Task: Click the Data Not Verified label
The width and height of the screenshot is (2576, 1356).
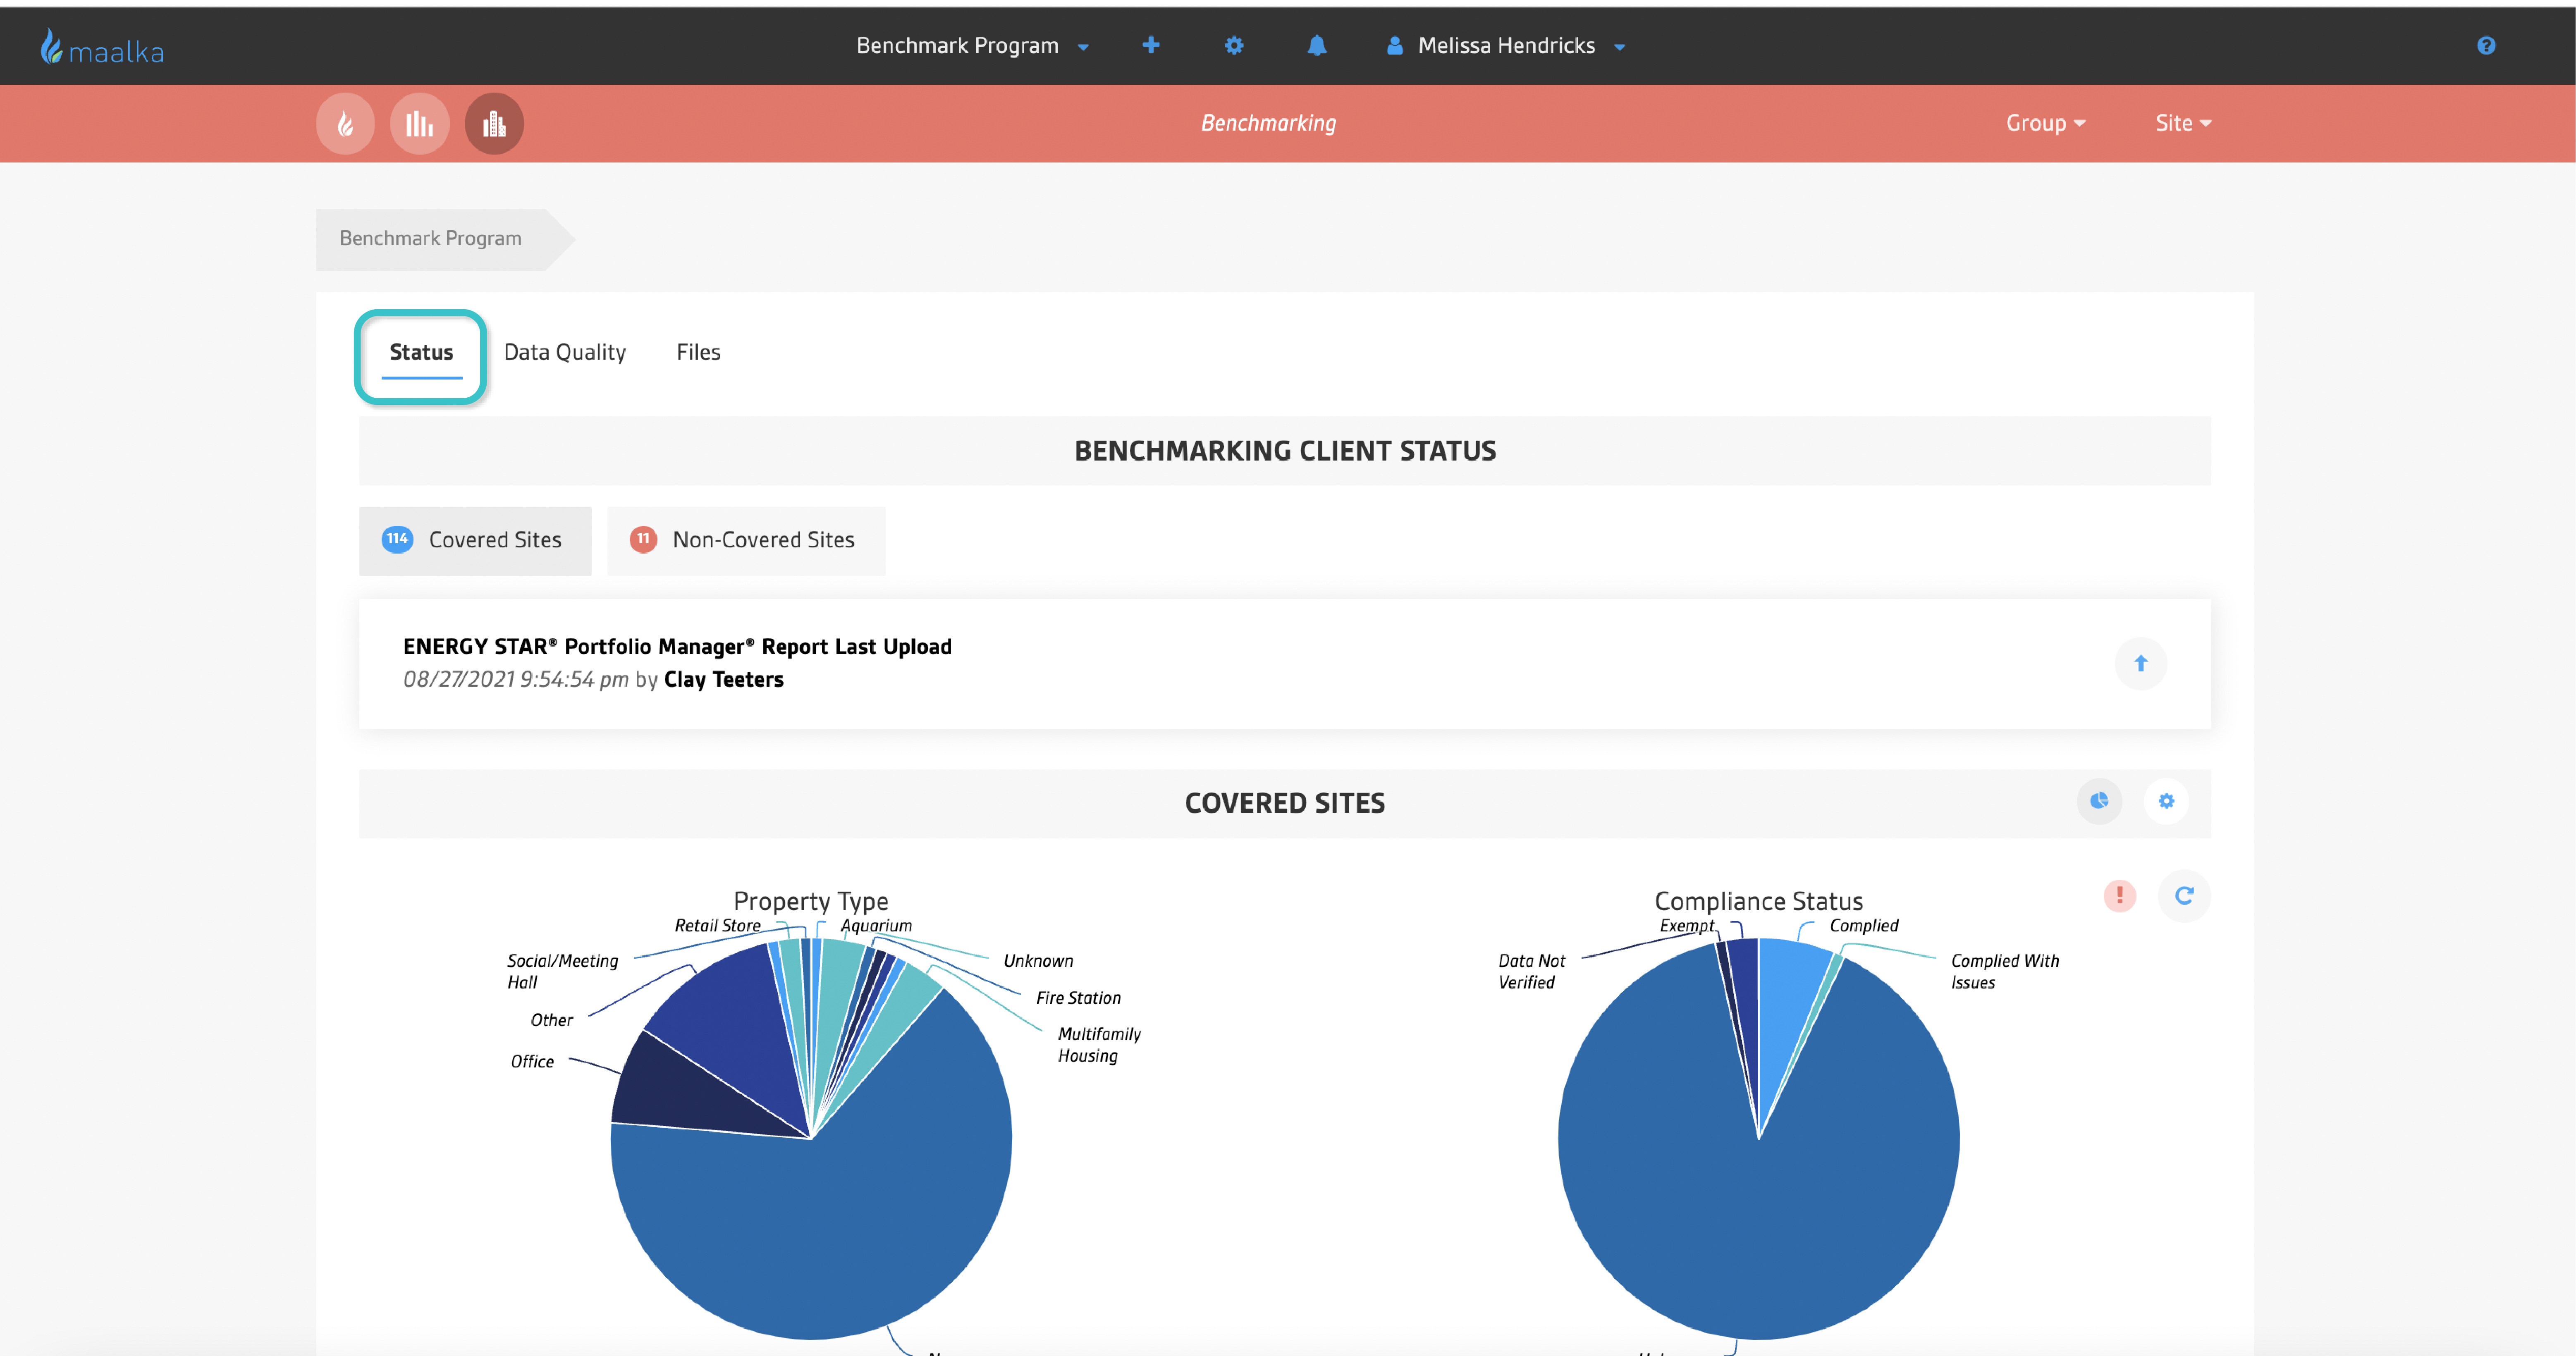Action: (x=1531, y=971)
